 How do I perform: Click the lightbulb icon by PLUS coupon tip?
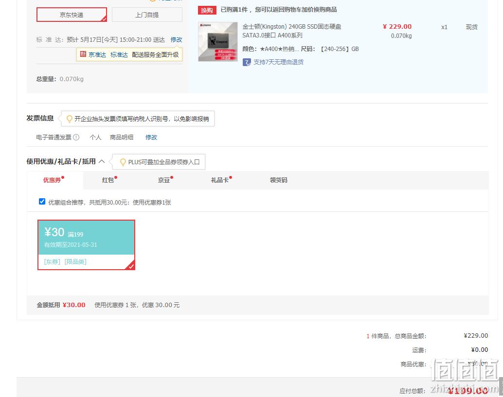tap(123, 162)
